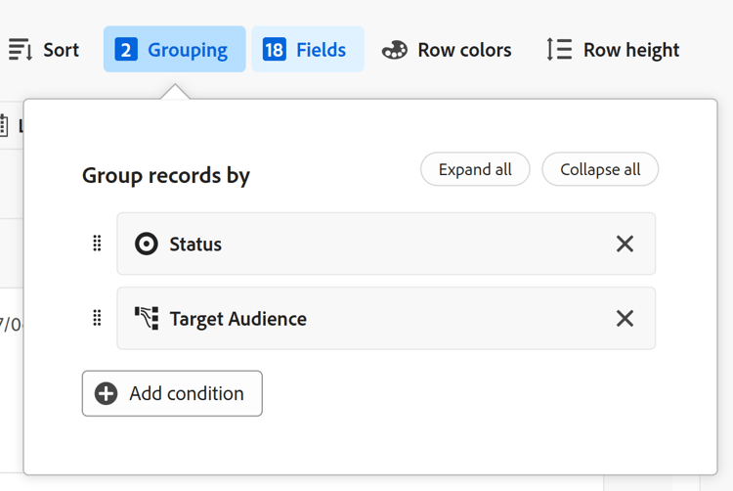Click the Sort arrows icon

pos(21,50)
